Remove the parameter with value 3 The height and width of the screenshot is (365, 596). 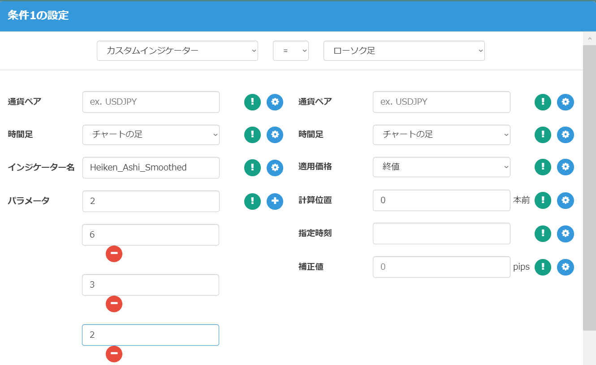tap(114, 304)
